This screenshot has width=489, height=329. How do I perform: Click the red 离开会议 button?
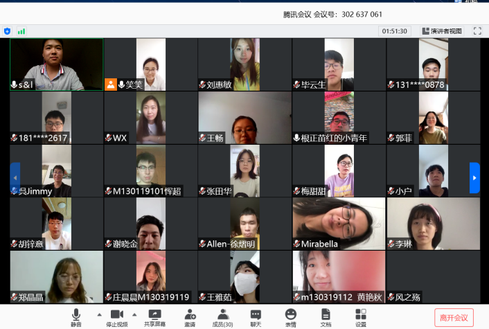[454, 318]
